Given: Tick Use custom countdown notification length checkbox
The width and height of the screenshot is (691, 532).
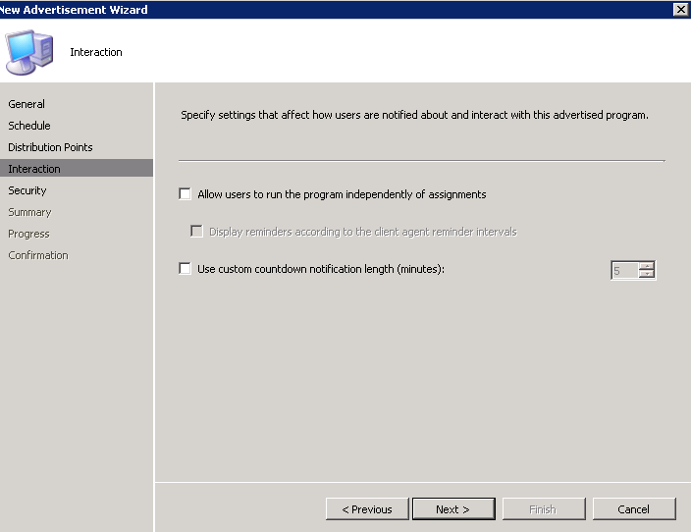Looking at the screenshot, I should 186,268.
